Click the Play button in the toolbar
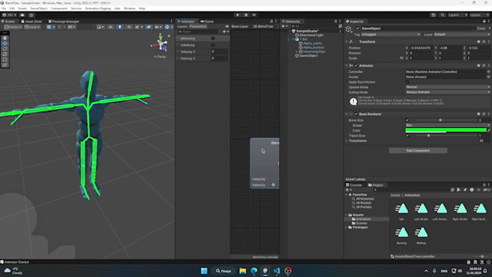Screen dimensions: 492x277 pos(237,14)
